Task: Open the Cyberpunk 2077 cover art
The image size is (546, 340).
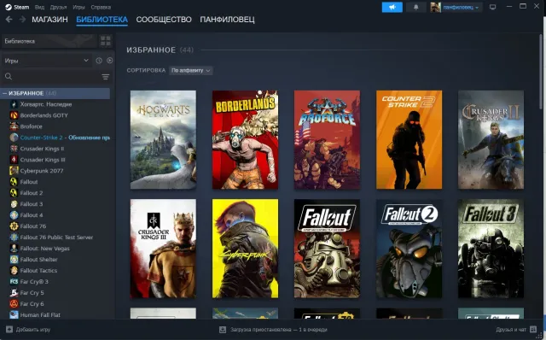Action: coord(245,249)
